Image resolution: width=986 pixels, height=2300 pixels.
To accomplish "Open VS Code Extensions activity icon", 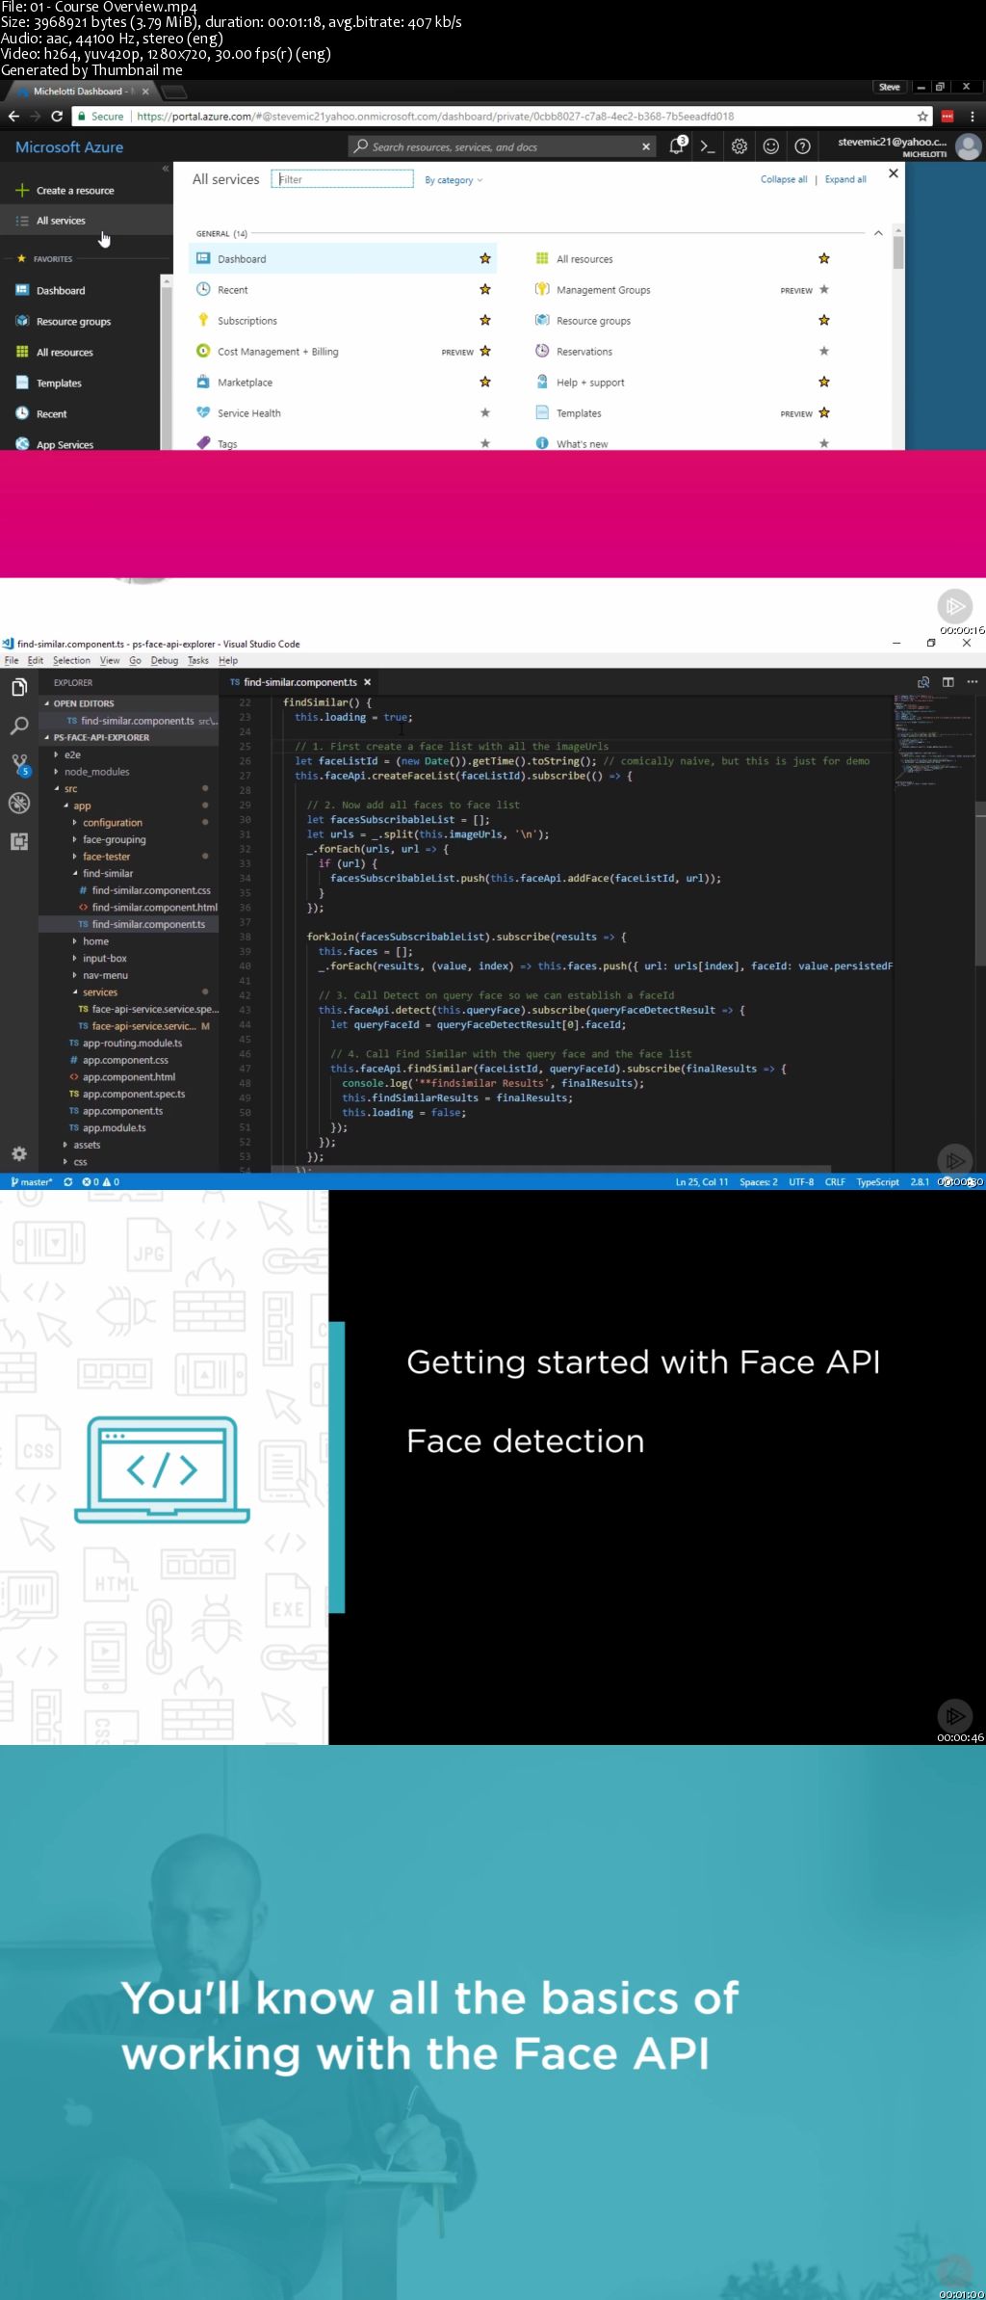I will pos(18,841).
